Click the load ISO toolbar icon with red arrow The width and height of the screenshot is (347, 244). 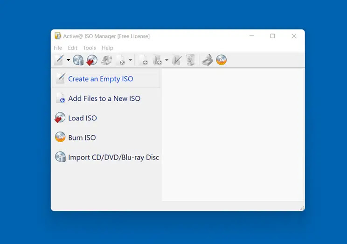(x=92, y=60)
